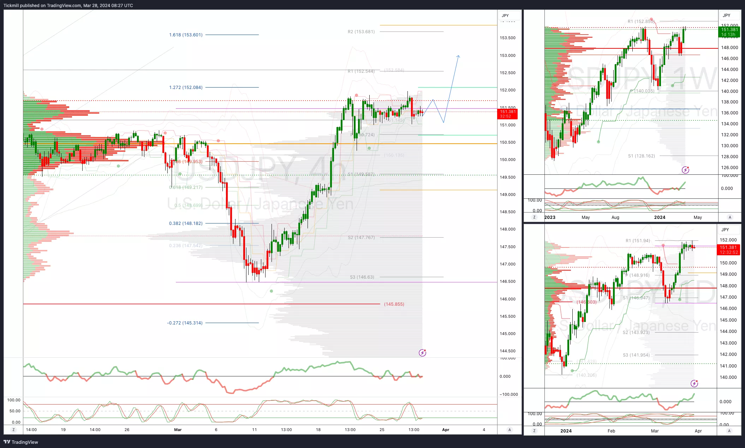
Task: Click the Tickmill published on TradingView.com header
Action: [68, 5]
